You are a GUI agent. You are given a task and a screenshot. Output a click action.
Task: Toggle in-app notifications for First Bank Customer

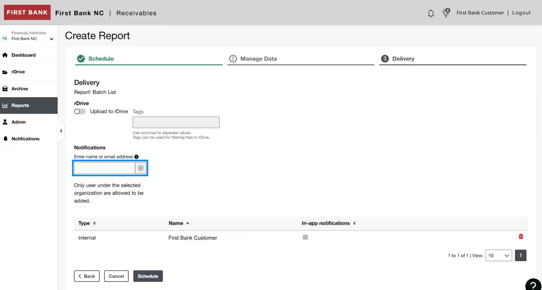point(305,237)
